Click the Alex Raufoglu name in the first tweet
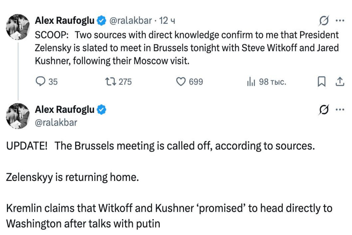Screen dimensions: 352x235 [x=65, y=21]
